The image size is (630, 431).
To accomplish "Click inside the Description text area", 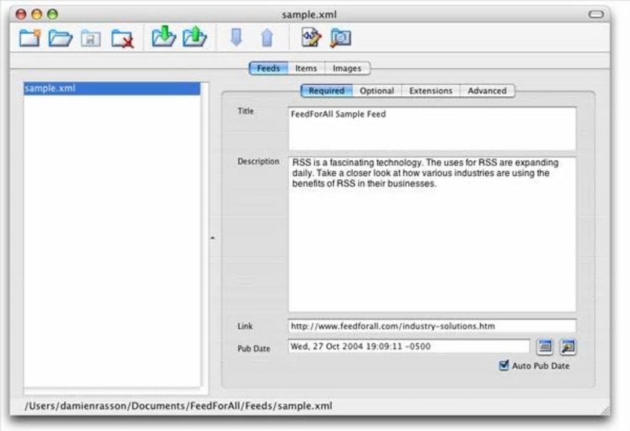I will point(432,234).
